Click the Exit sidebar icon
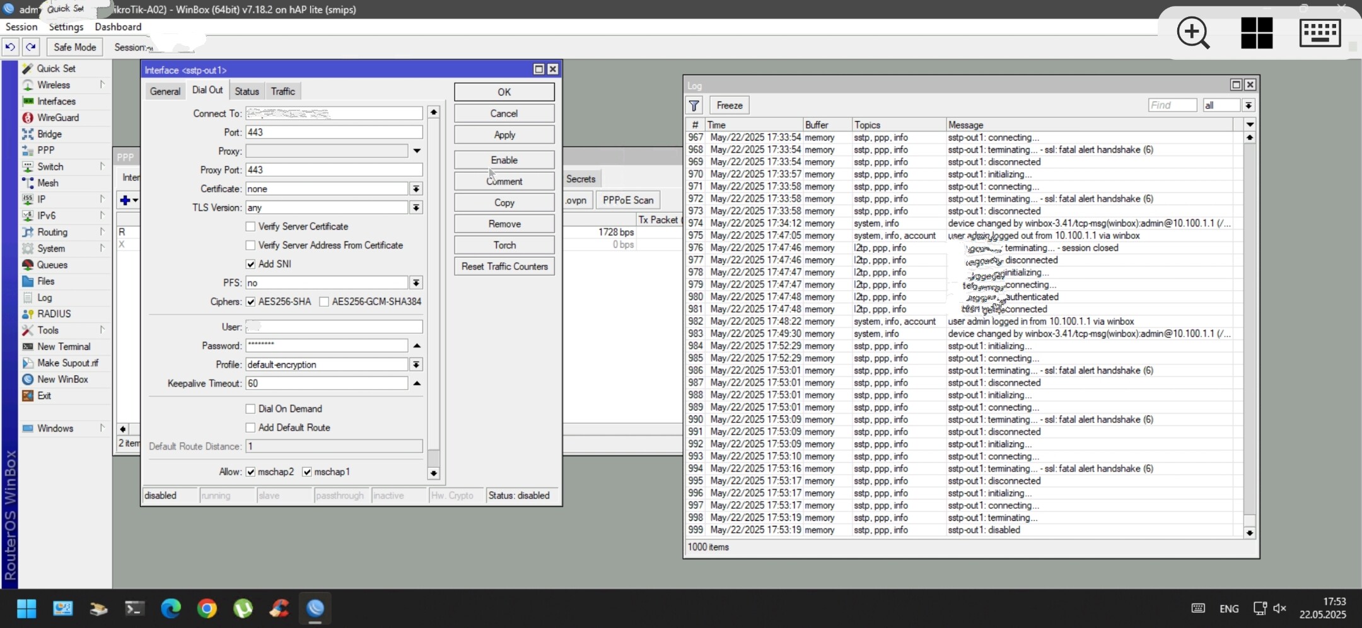Screen dimensions: 1362x628 28,396
